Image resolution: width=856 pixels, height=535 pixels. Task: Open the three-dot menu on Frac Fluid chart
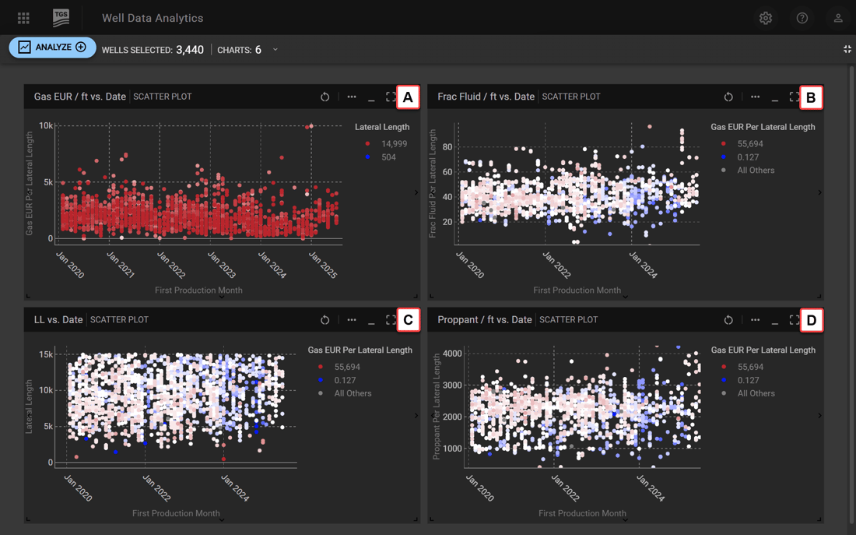pos(755,97)
